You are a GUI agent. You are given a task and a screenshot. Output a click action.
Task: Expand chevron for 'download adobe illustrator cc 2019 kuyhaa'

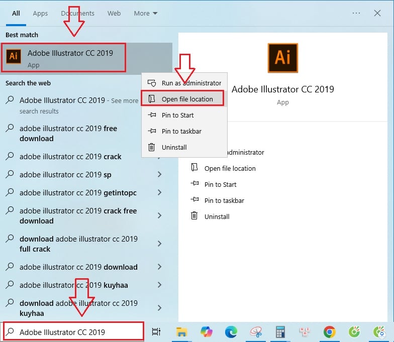point(159,308)
